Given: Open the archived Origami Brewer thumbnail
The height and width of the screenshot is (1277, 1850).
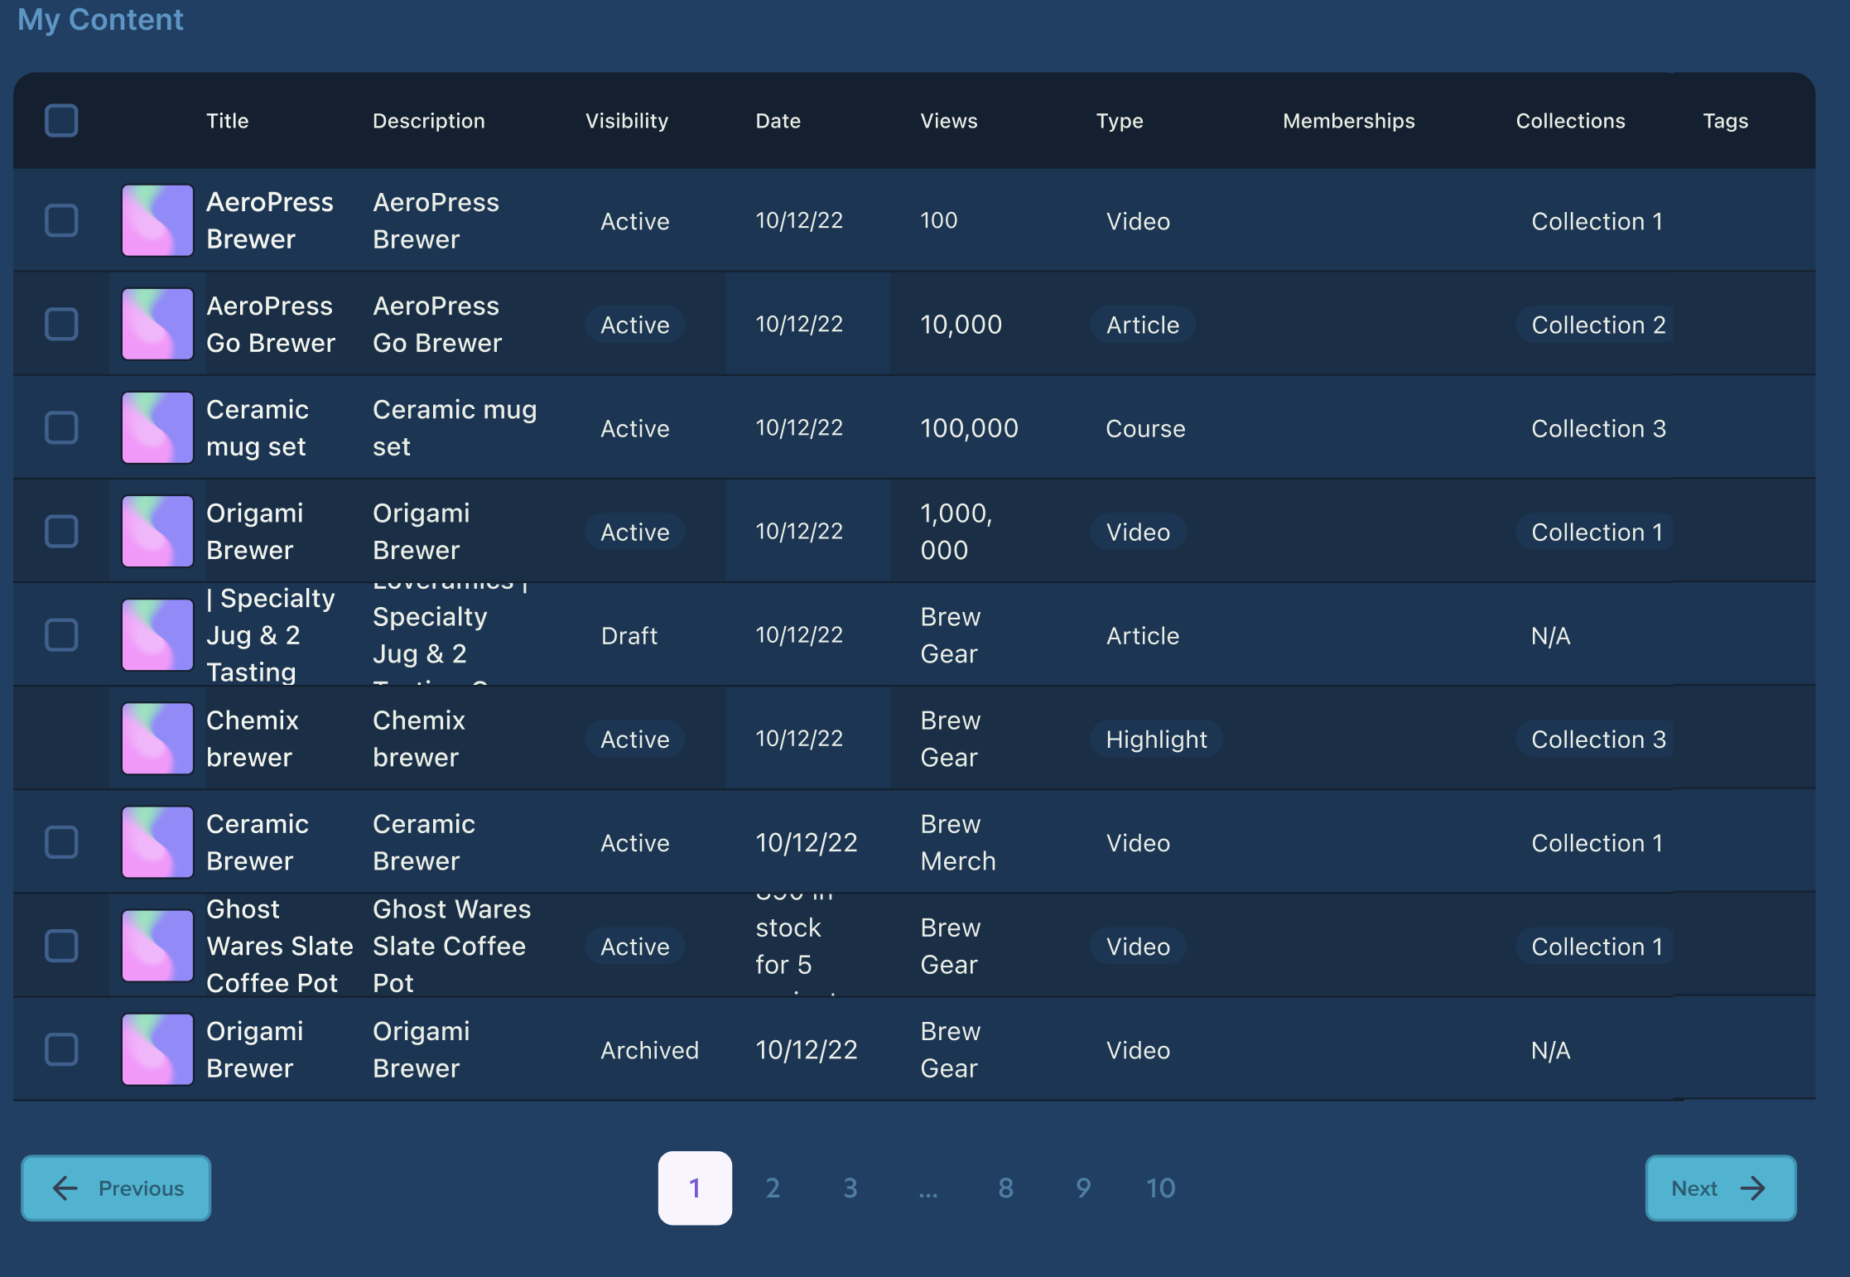Looking at the screenshot, I should point(157,1048).
